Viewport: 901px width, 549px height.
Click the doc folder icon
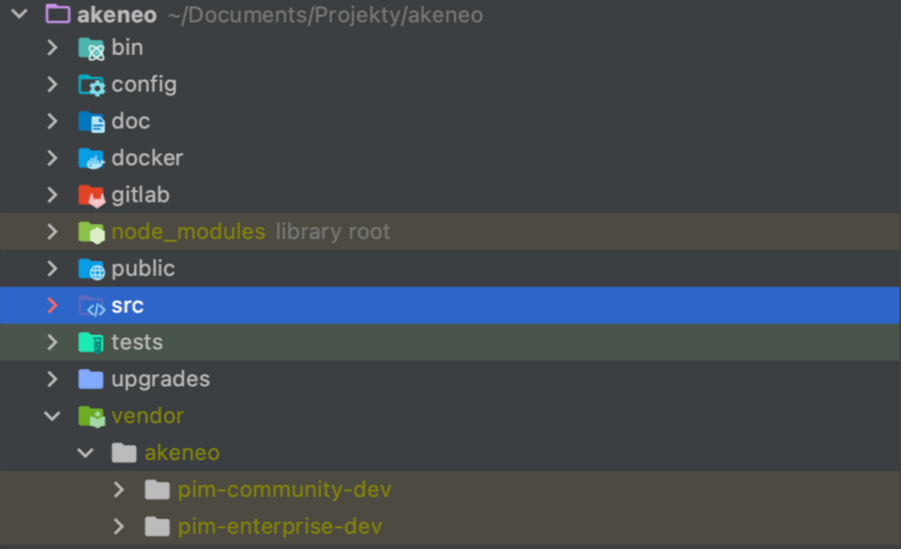pyautogui.click(x=91, y=121)
